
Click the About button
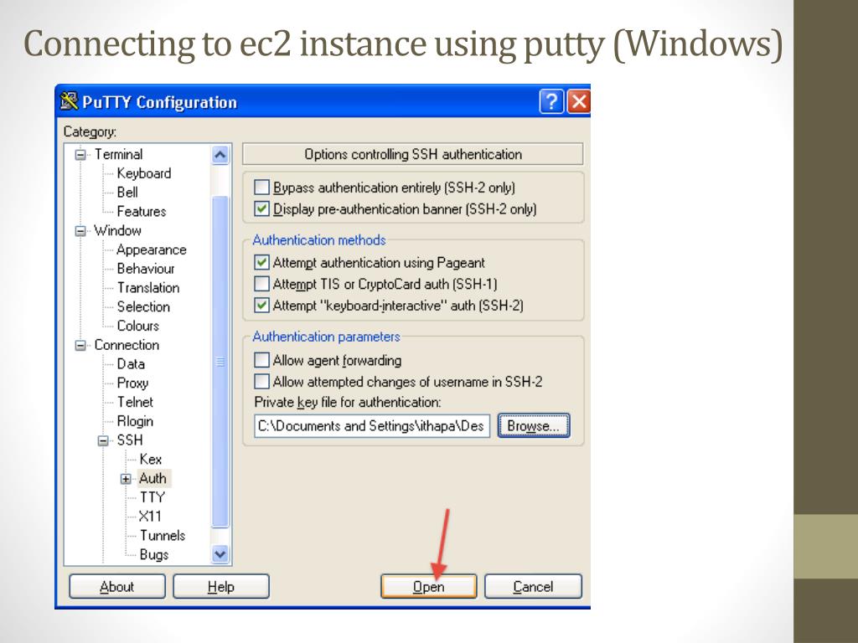117,587
